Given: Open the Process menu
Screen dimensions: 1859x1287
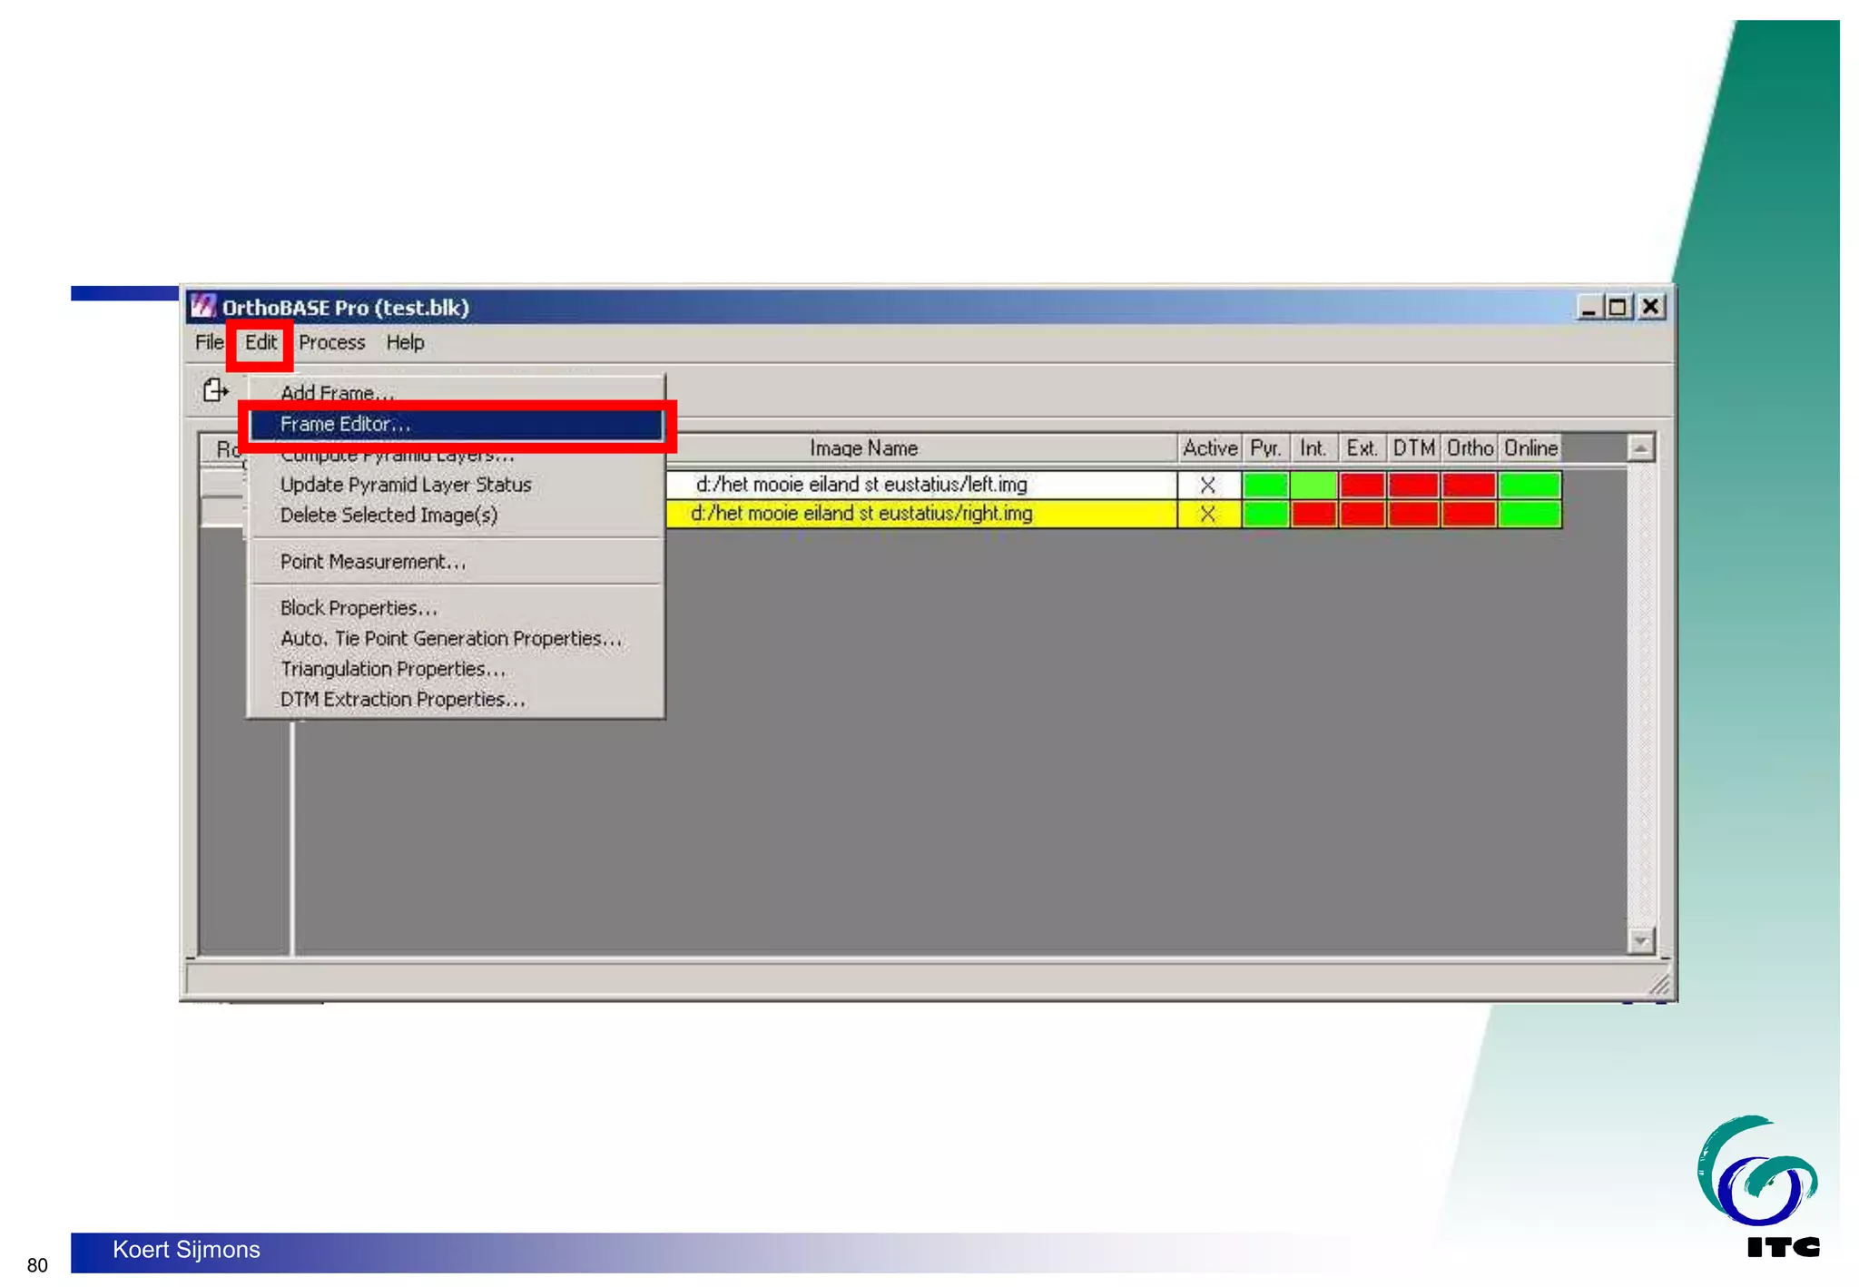Looking at the screenshot, I should click(331, 343).
